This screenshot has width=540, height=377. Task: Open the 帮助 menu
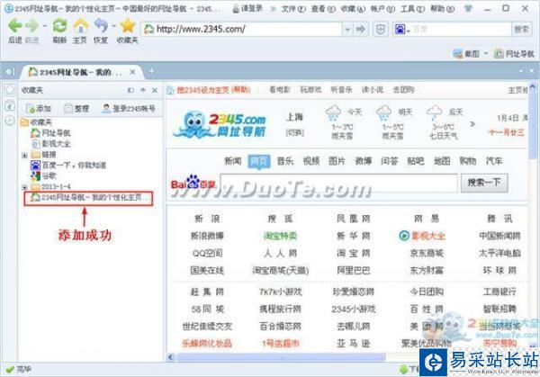443,9
